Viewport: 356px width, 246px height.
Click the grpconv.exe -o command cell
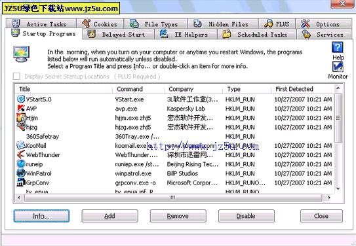point(135,183)
